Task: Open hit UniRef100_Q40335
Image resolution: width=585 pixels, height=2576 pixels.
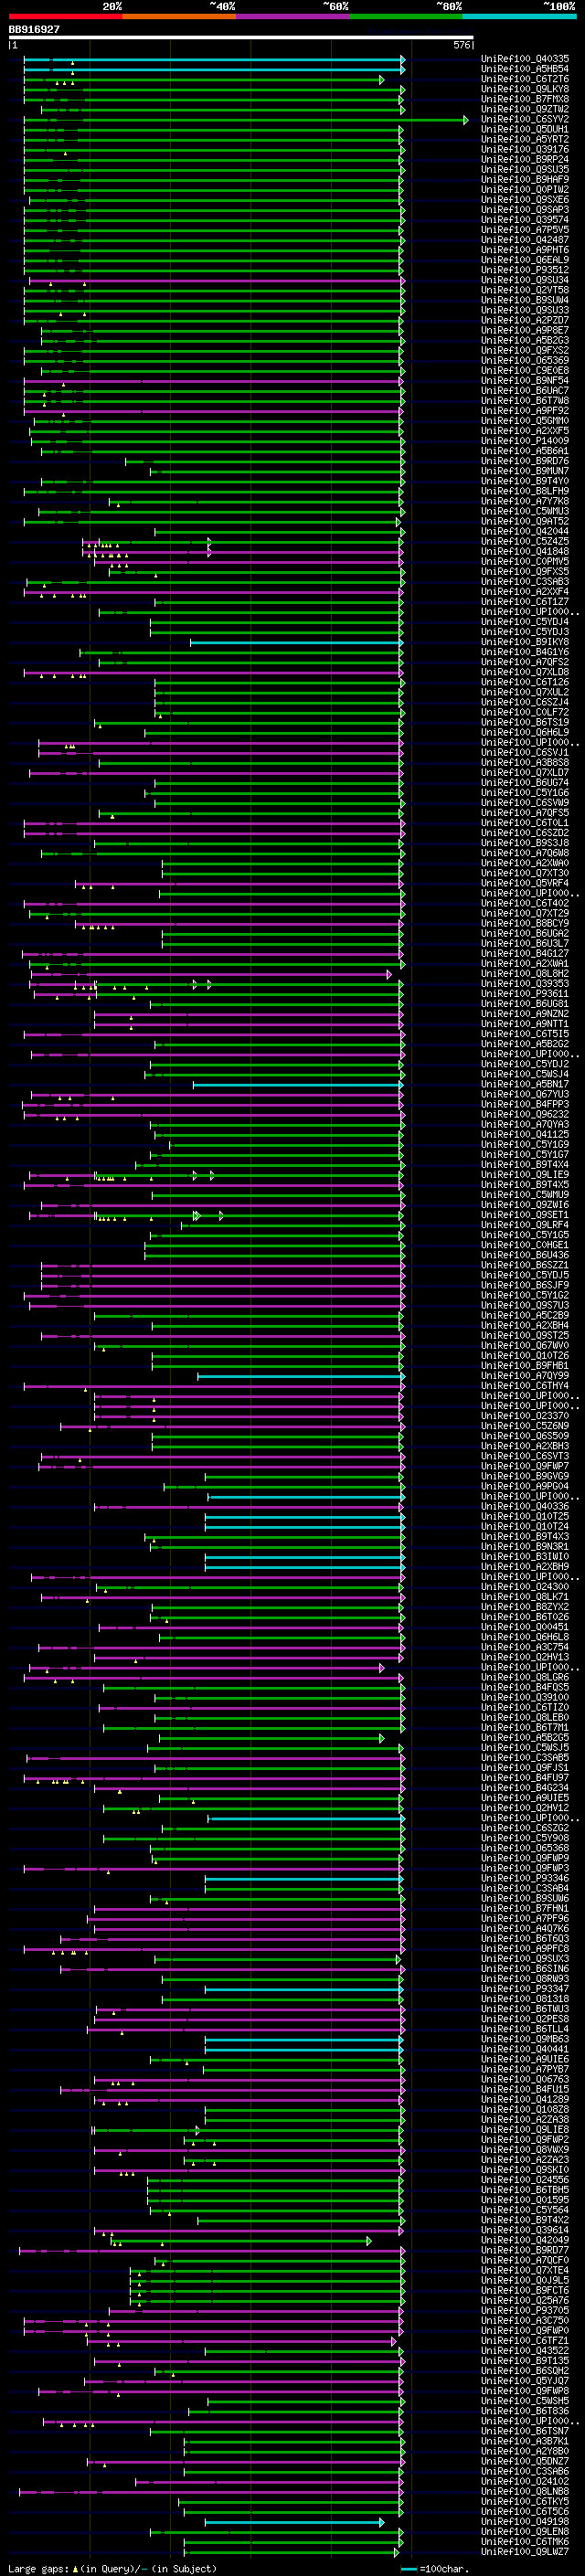Action: (x=525, y=59)
